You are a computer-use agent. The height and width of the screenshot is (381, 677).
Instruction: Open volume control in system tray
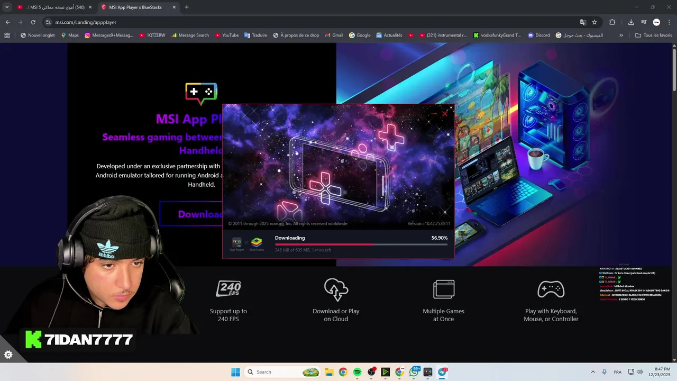(x=639, y=372)
